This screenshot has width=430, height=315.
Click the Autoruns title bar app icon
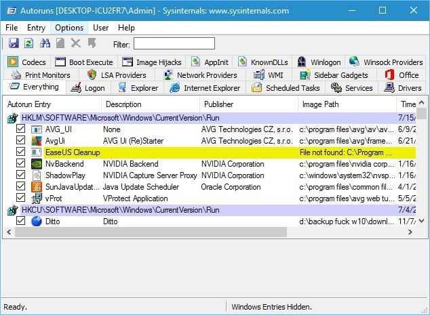tap(12, 11)
